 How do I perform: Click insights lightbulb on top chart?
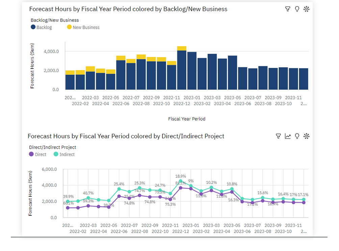click(x=297, y=9)
